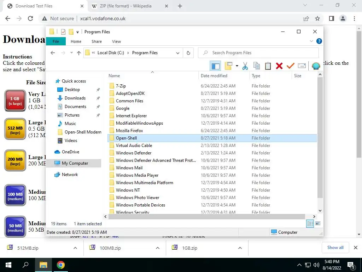Image resolution: width=362 pixels, height=272 pixels.
Task: Select OneDrive in navigation pane
Action: click(70, 152)
